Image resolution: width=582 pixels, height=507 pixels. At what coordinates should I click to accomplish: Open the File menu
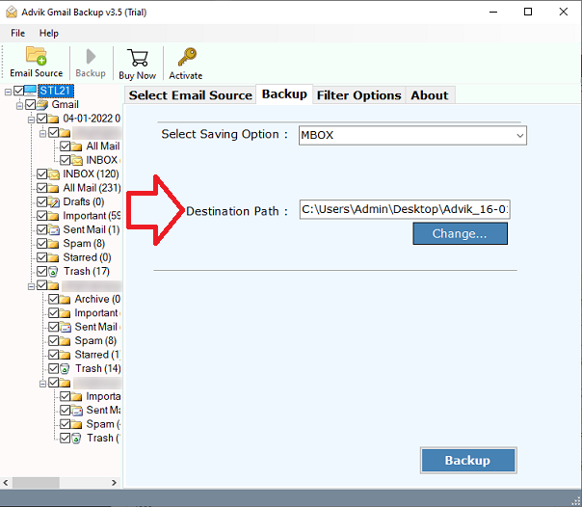click(17, 34)
